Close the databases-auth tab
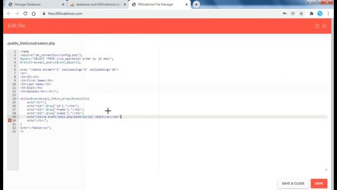This screenshot has width=337, height=190. [x=125, y=4]
